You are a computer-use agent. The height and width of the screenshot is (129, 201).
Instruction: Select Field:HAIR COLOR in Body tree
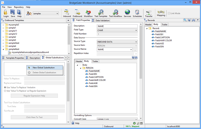tap(97, 80)
